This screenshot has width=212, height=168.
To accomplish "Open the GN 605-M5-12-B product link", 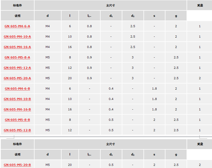I will coord(17,130).
